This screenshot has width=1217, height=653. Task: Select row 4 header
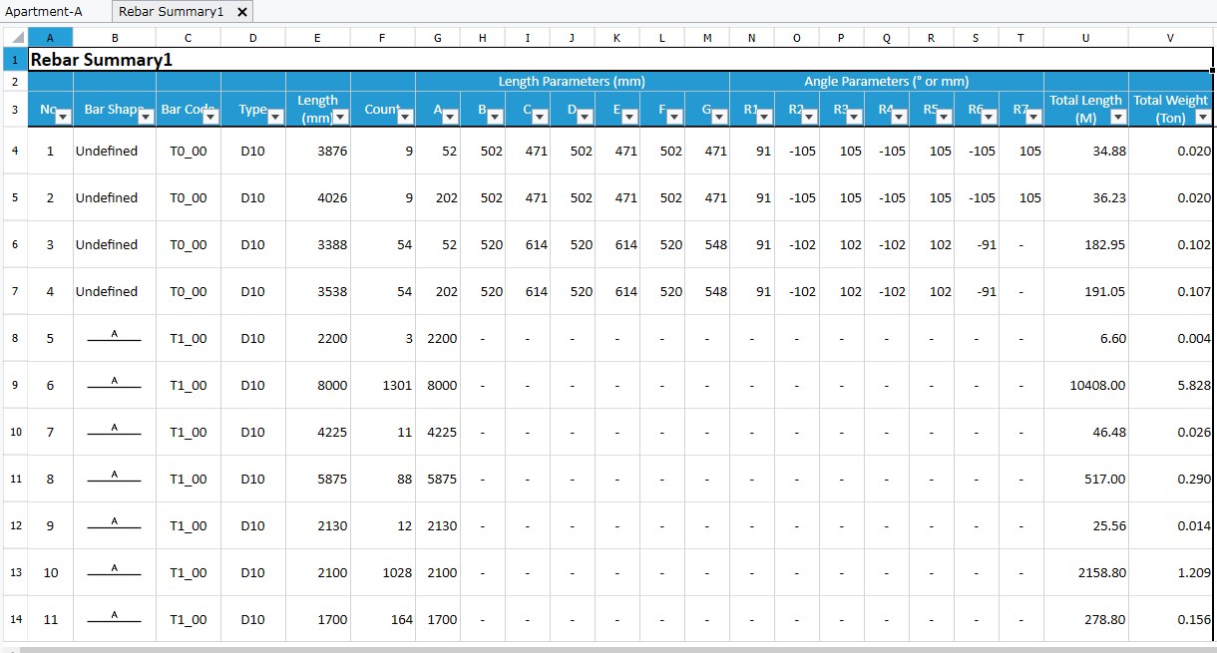(x=14, y=151)
